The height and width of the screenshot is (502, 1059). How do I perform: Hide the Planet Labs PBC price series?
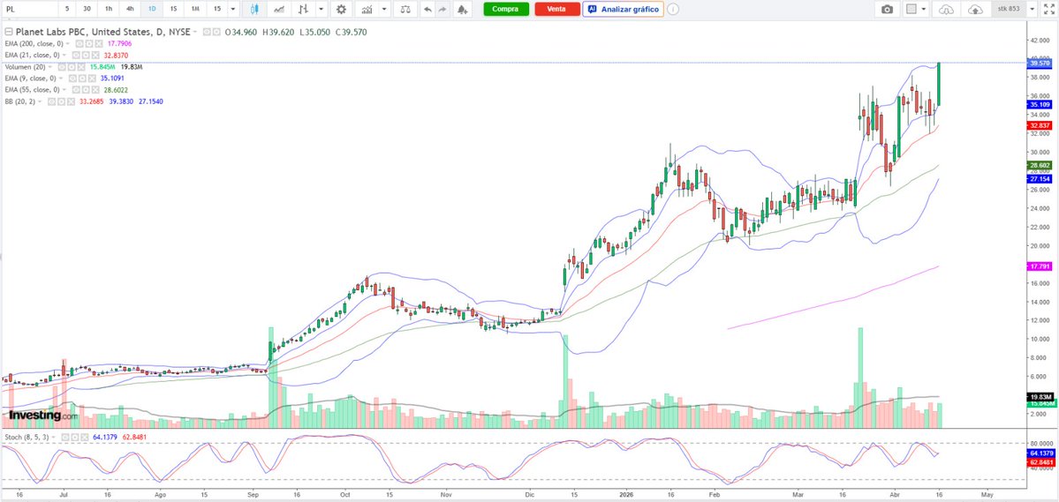207,32
